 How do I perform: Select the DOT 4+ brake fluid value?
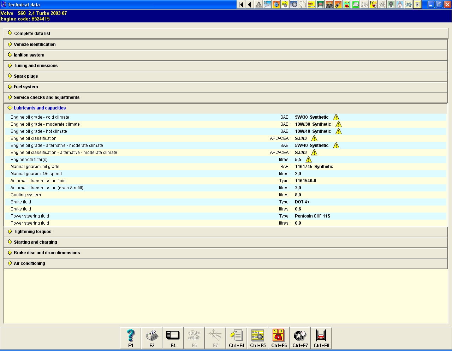302,202
